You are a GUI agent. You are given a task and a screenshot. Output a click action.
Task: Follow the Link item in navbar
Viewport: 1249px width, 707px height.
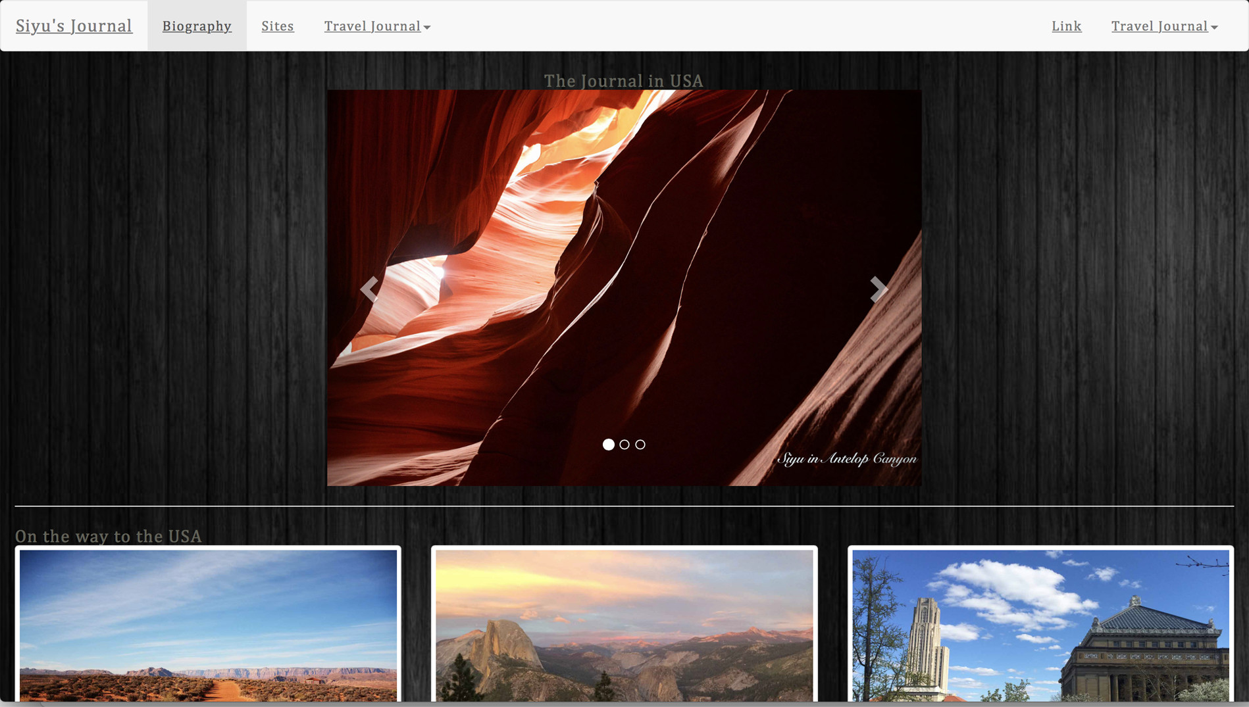(1066, 26)
